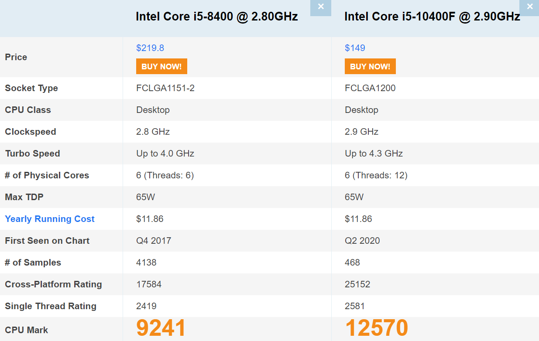
Task: Select the FCLGA1151-2 socket value
Action: click(x=165, y=88)
